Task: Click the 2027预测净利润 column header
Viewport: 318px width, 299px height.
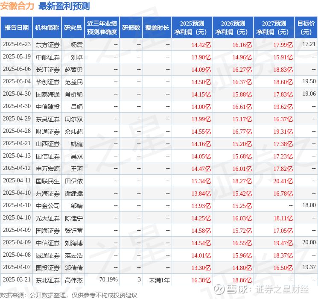Action: point(274,27)
